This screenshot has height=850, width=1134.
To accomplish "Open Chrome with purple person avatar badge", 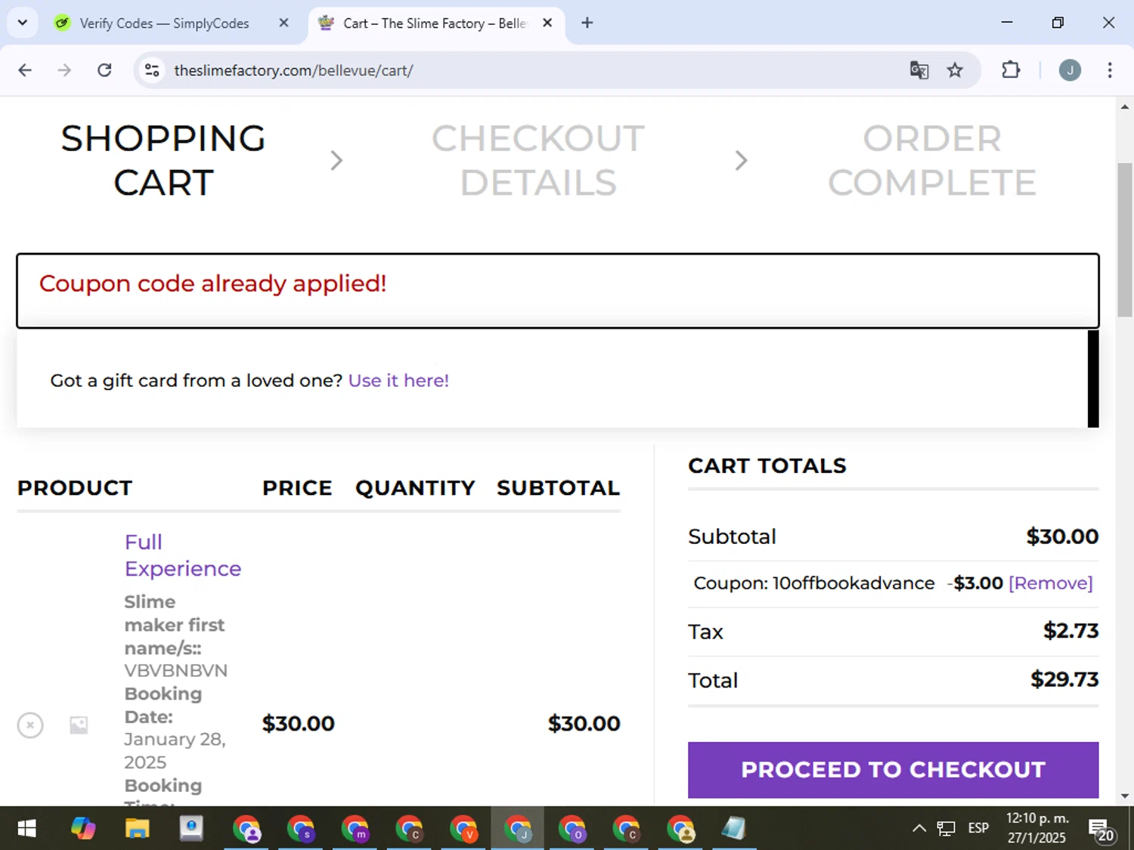I will 246,829.
